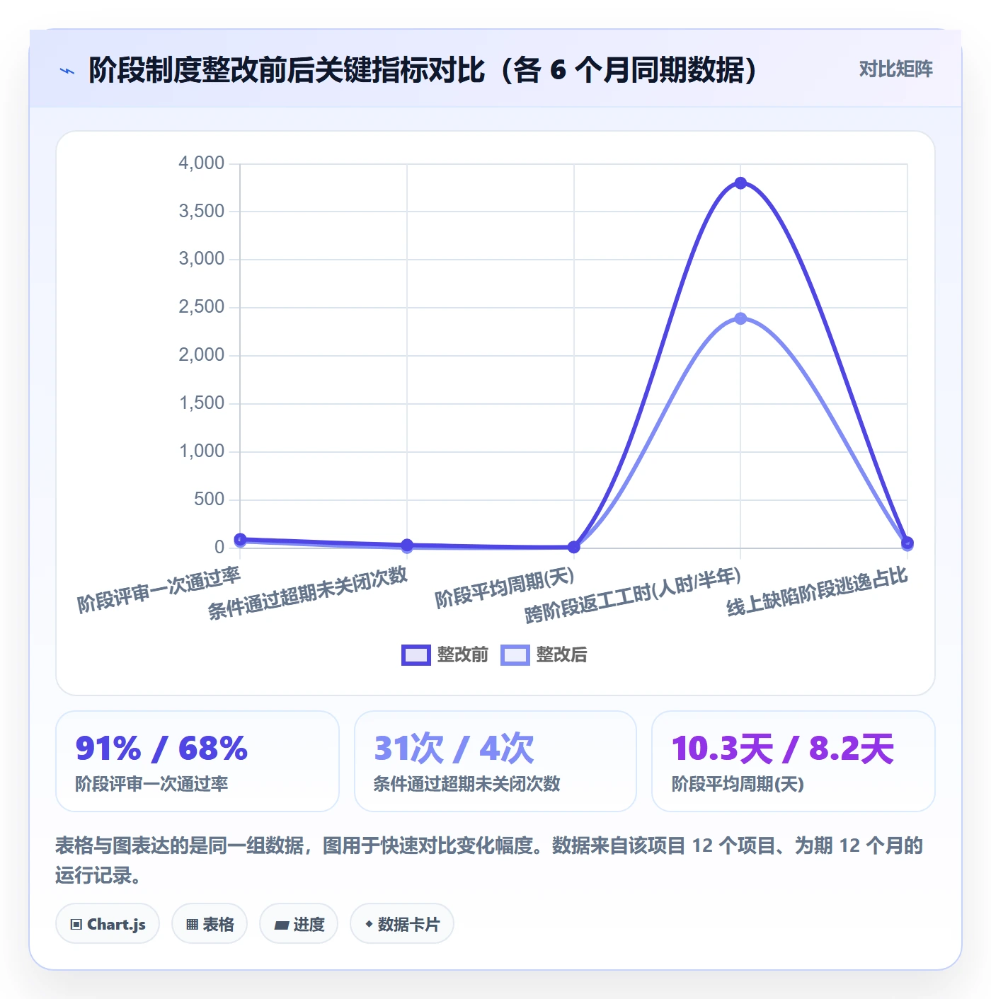Screen dimensions: 991x999
Task: Click the 整改前 legend label
Action: click(462, 654)
